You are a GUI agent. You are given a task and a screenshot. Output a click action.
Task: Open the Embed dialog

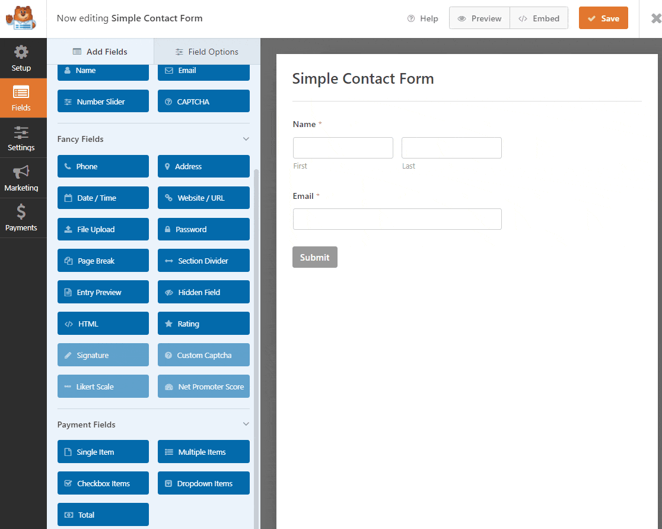point(539,18)
